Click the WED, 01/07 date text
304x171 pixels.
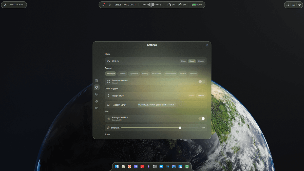click(129, 5)
